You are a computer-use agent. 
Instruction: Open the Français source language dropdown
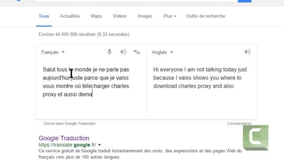click(53, 52)
